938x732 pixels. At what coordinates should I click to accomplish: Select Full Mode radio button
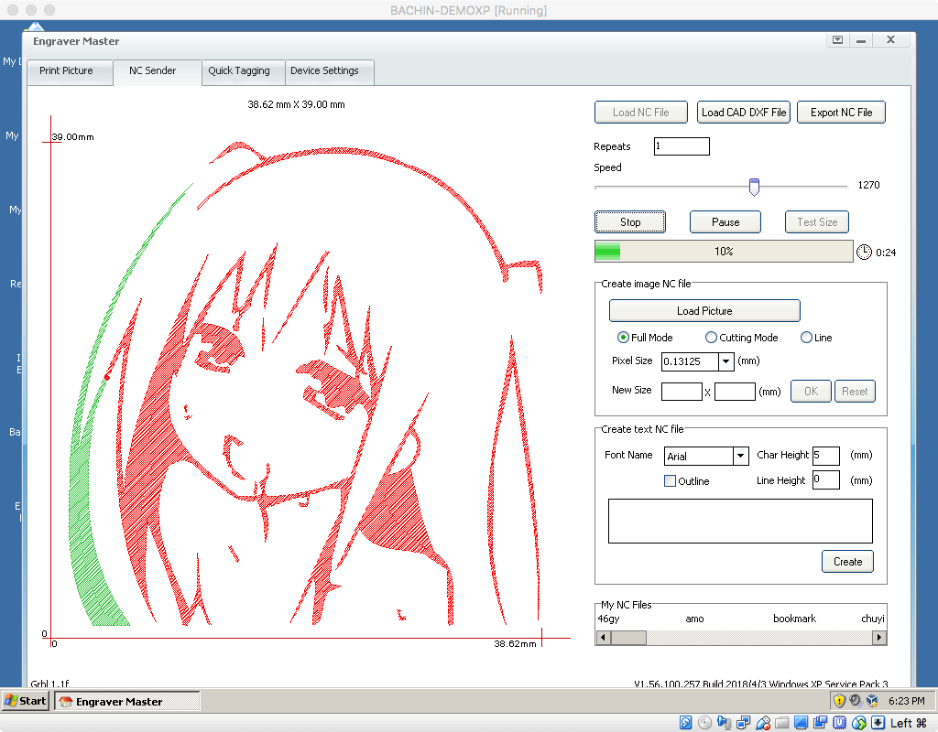click(x=623, y=338)
